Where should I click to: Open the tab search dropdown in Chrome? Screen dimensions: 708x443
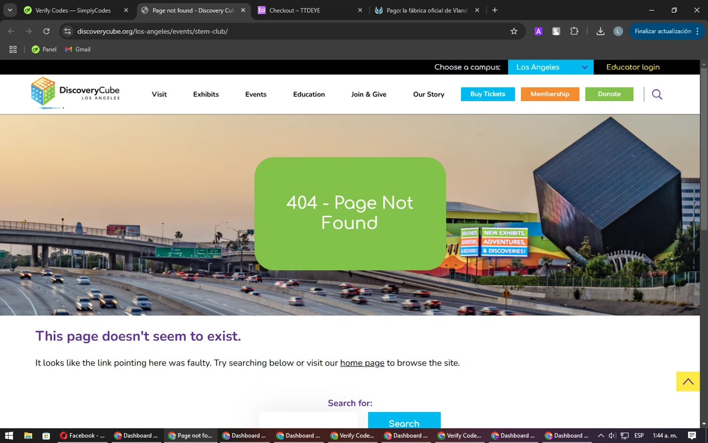[10, 10]
